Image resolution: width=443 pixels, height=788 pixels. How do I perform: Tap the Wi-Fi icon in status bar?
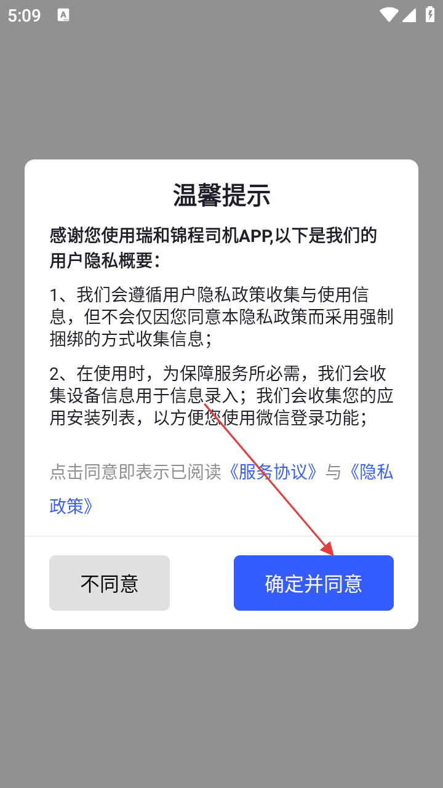point(388,15)
